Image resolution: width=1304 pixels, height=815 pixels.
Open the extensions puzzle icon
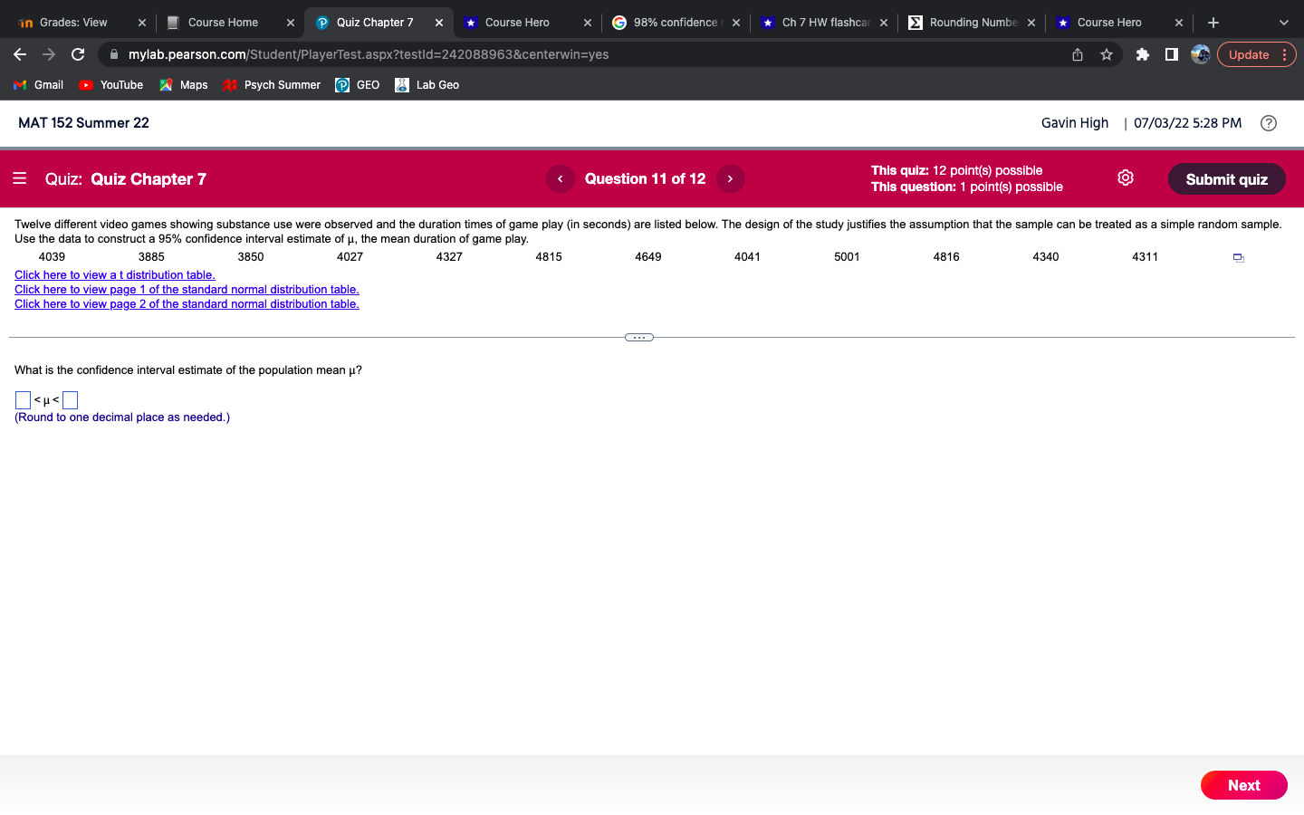[1143, 54]
